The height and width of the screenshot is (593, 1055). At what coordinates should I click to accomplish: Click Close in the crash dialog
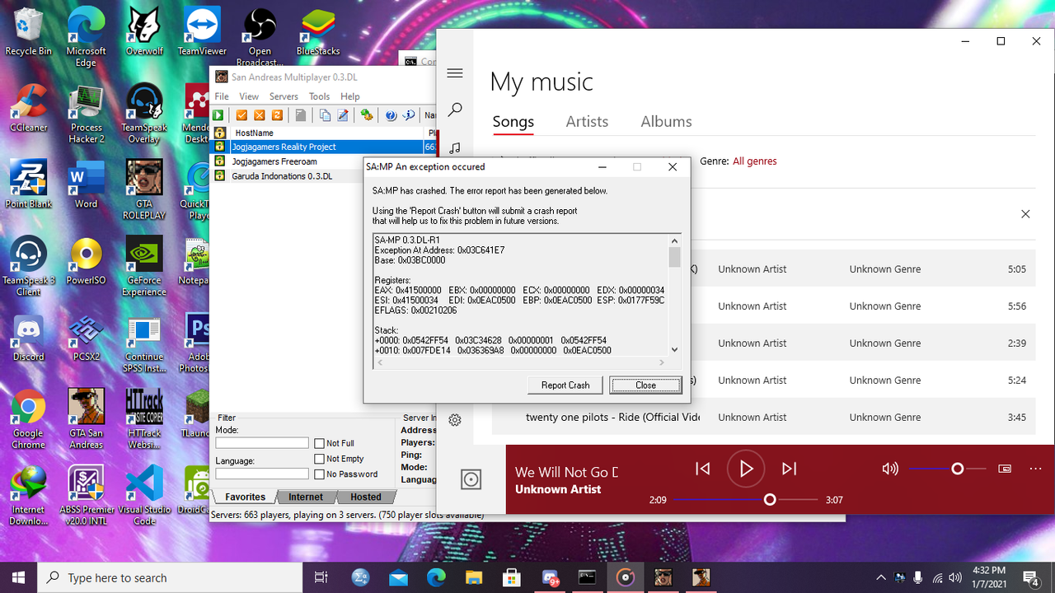tap(645, 385)
